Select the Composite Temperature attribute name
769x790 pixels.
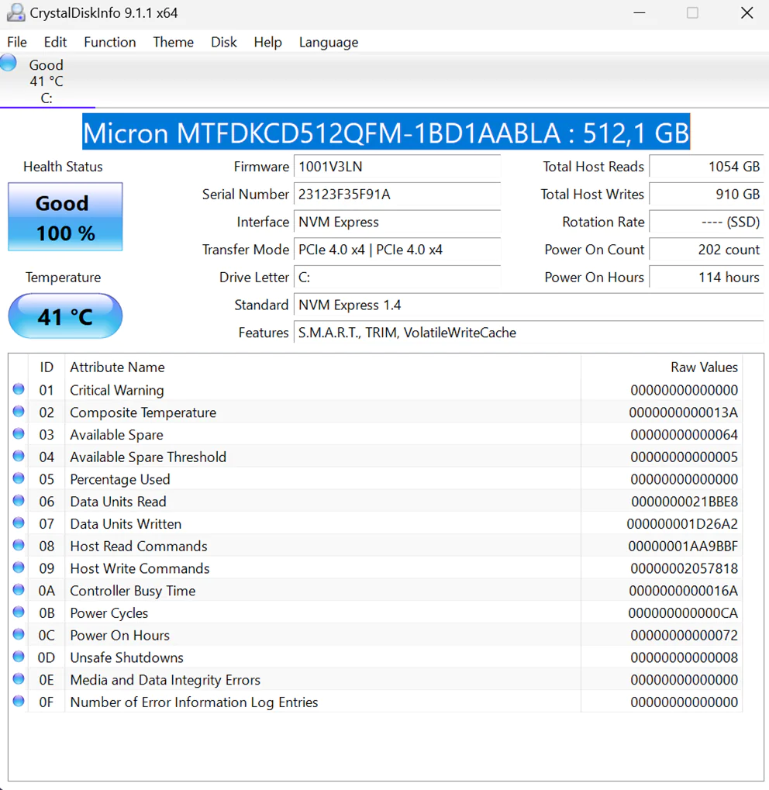click(x=143, y=412)
